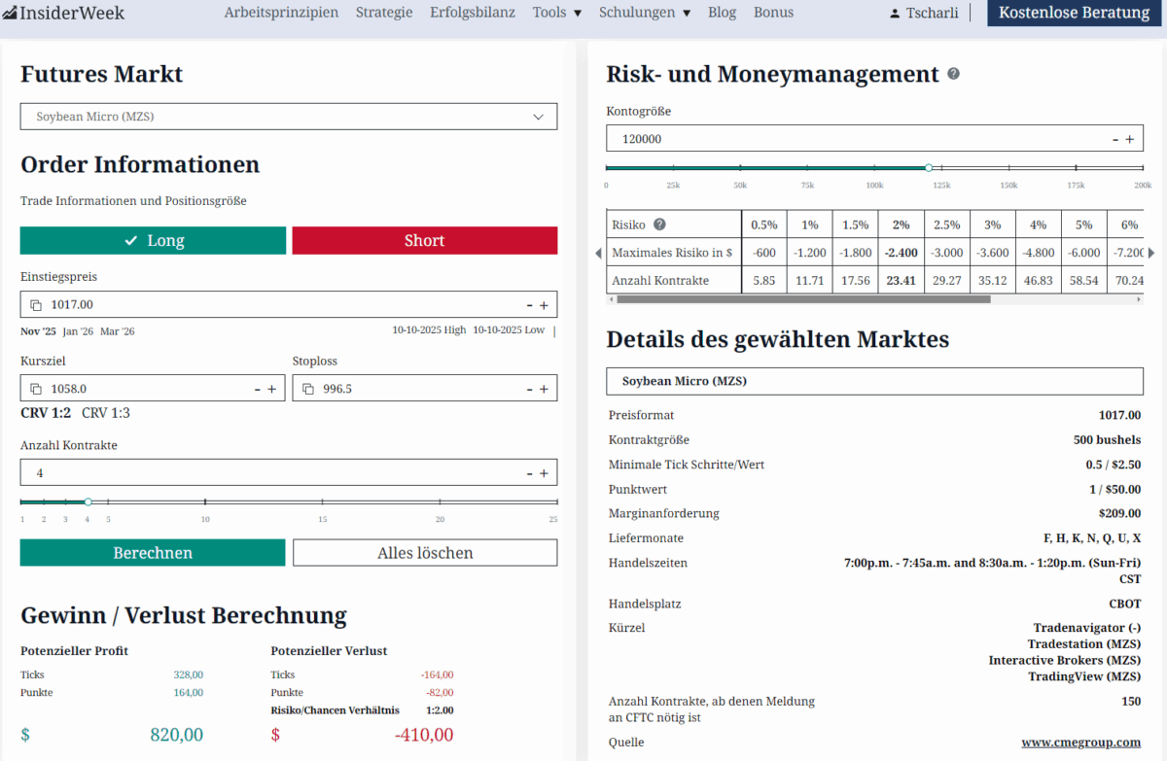Click the Berechnen button
The height and width of the screenshot is (761, 1167).
(152, 552)
